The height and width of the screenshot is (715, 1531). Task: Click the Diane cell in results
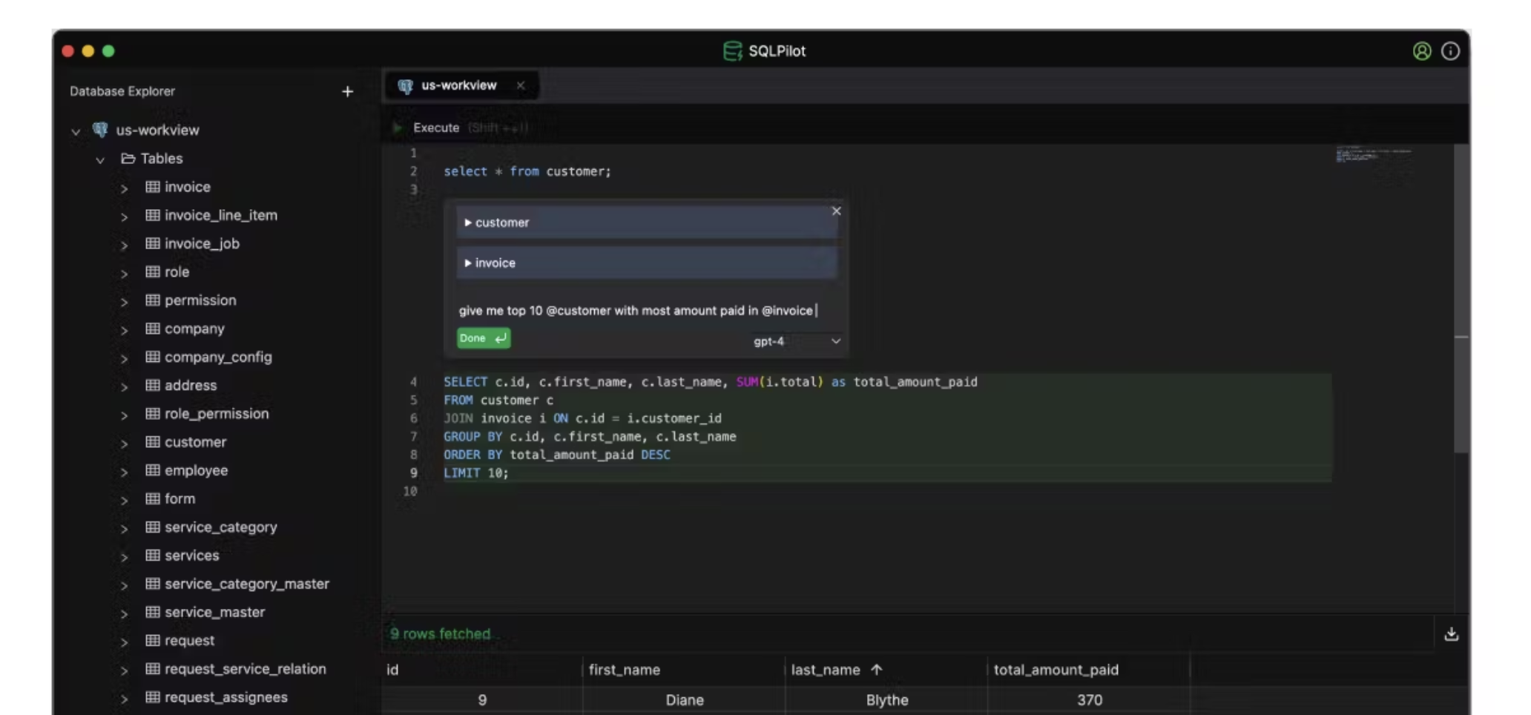[684, 700]
